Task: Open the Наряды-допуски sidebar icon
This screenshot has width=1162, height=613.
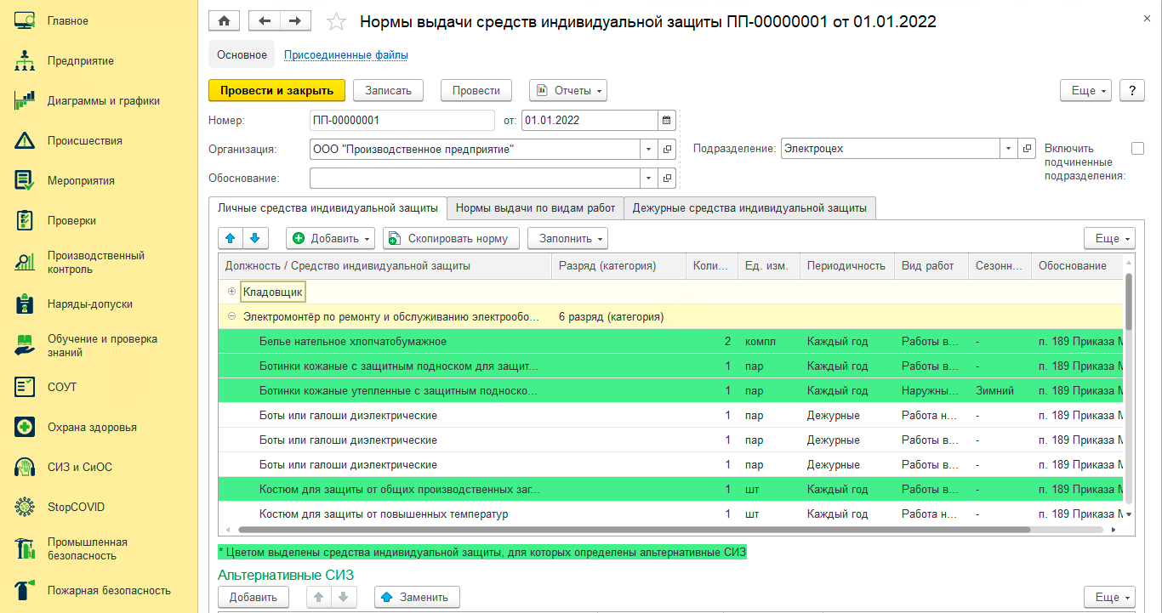Action: [x=25, y=304]
